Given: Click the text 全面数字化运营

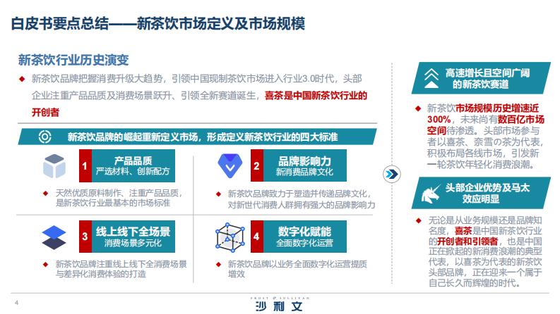Looking at the screenshot, I should click(x=304, y=243).
